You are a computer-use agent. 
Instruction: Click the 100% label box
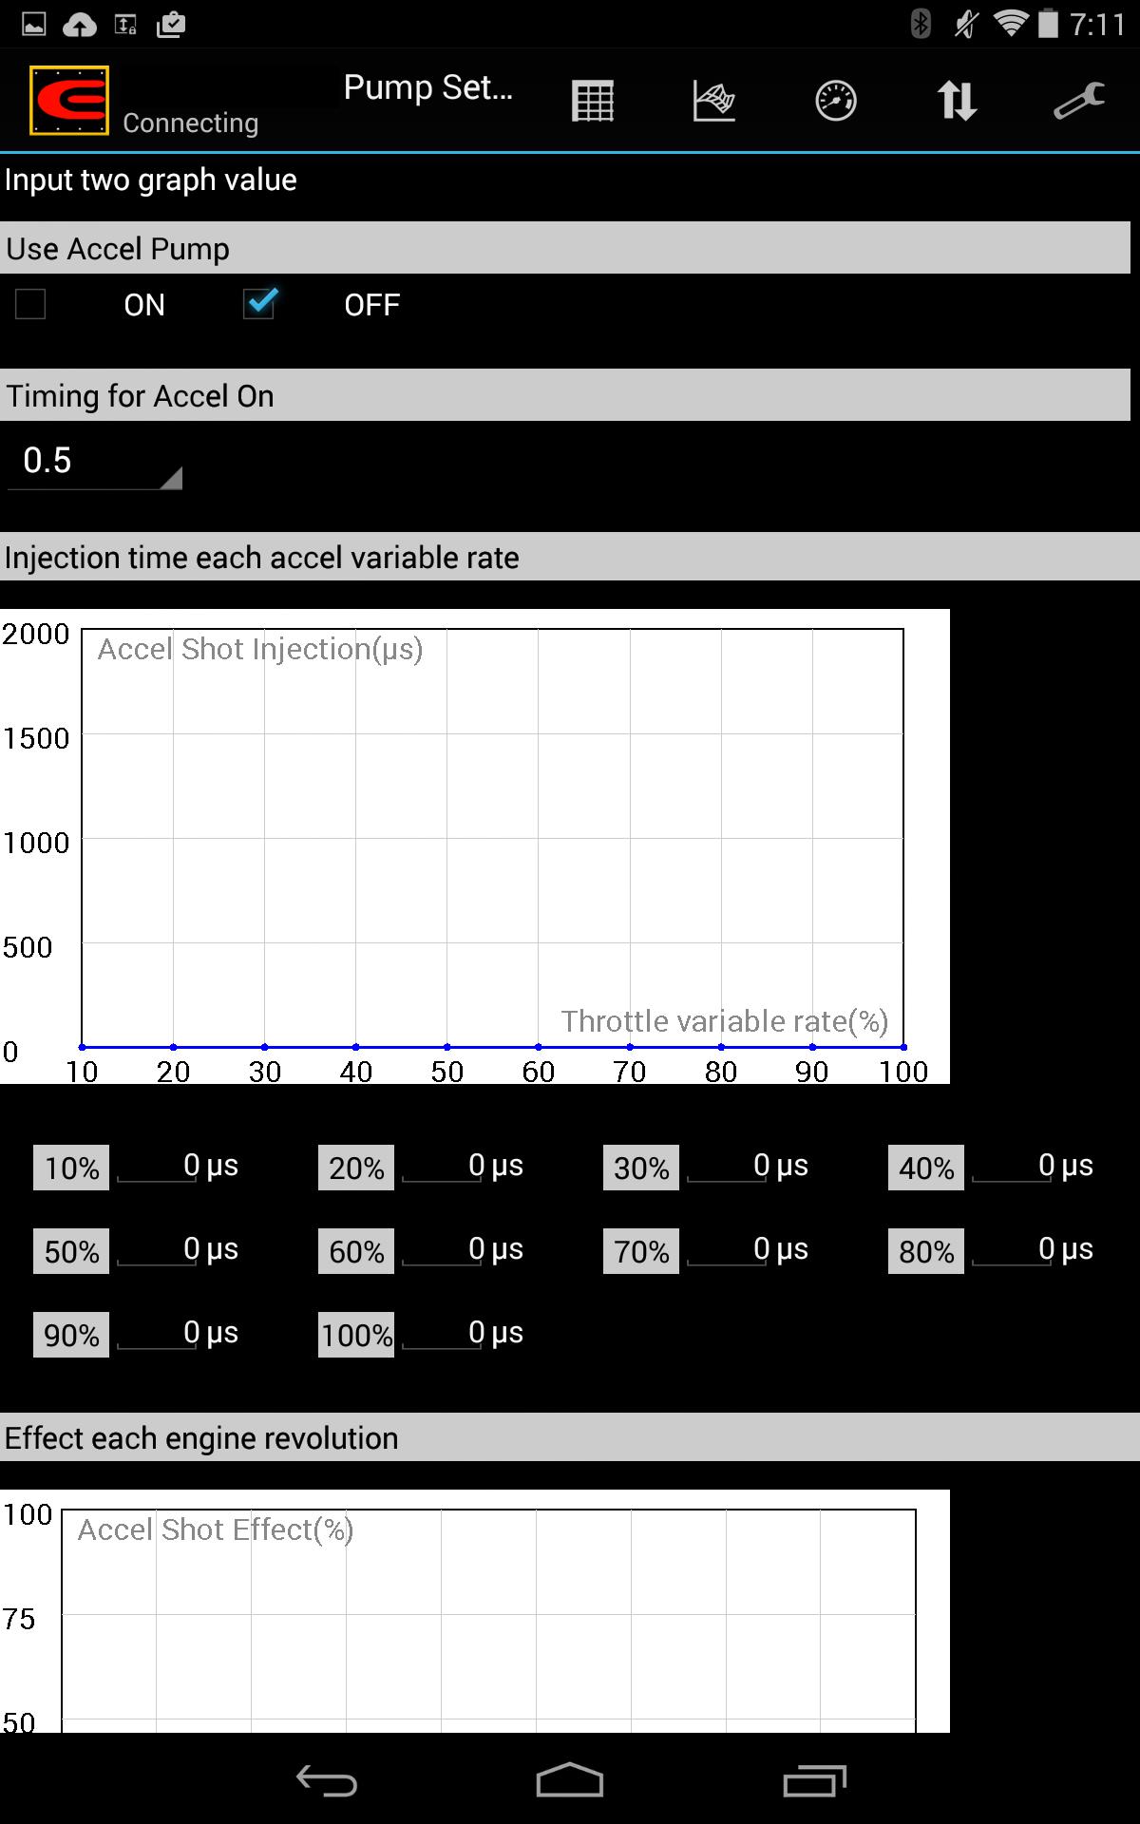click(356, 1335)
